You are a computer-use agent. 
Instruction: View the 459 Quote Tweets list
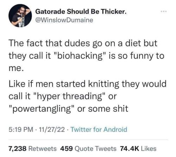(88, 149)
